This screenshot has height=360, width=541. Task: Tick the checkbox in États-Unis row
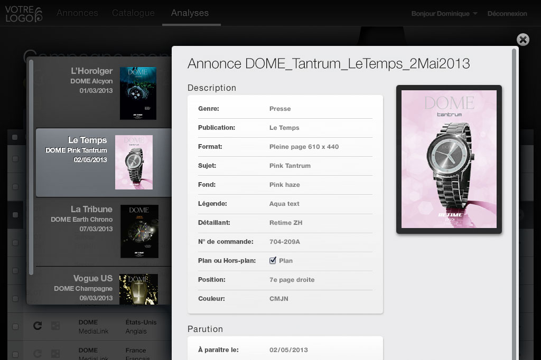pos(15,326)
